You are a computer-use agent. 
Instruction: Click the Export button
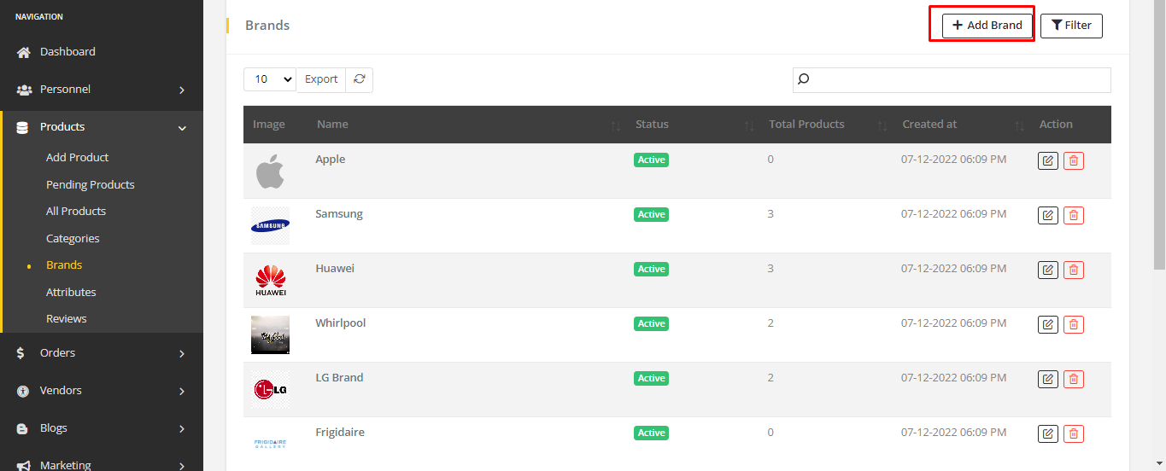(x=321, y=79)
